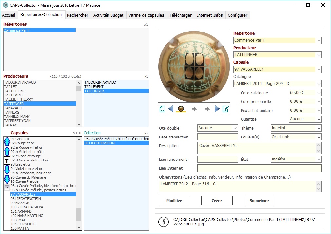Select 'Commence Par T' in Répertoires list

(x=39, y=30)
